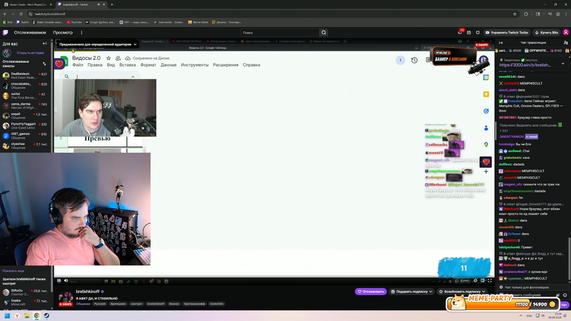The height and width of the screenshot is (321, 571).
Task: Enter fullscreen in the player
Action: click(490, 281)
